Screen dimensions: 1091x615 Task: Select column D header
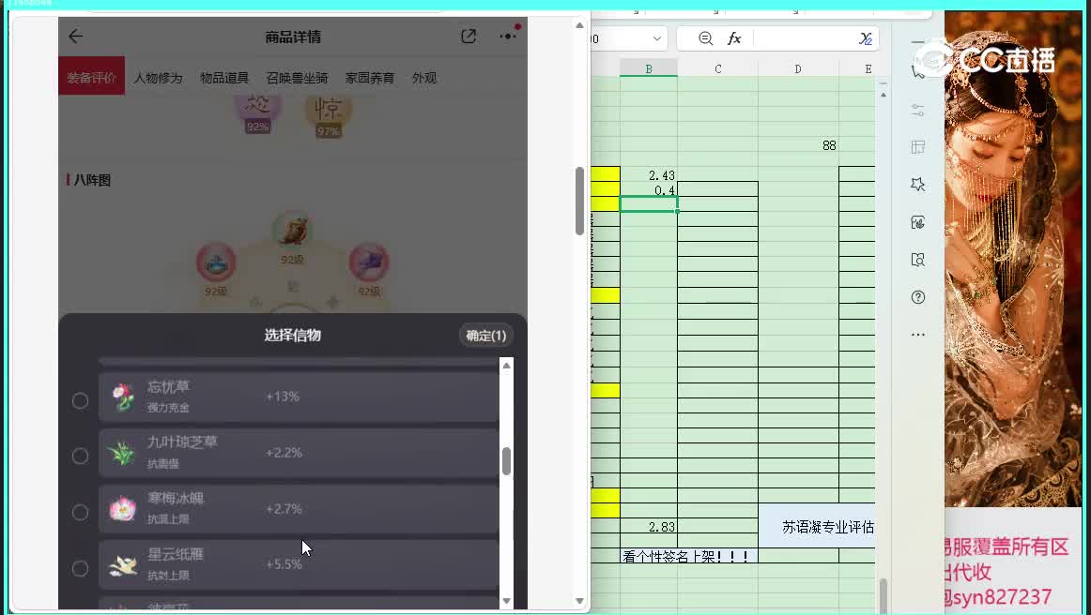[x=798, y=68]
